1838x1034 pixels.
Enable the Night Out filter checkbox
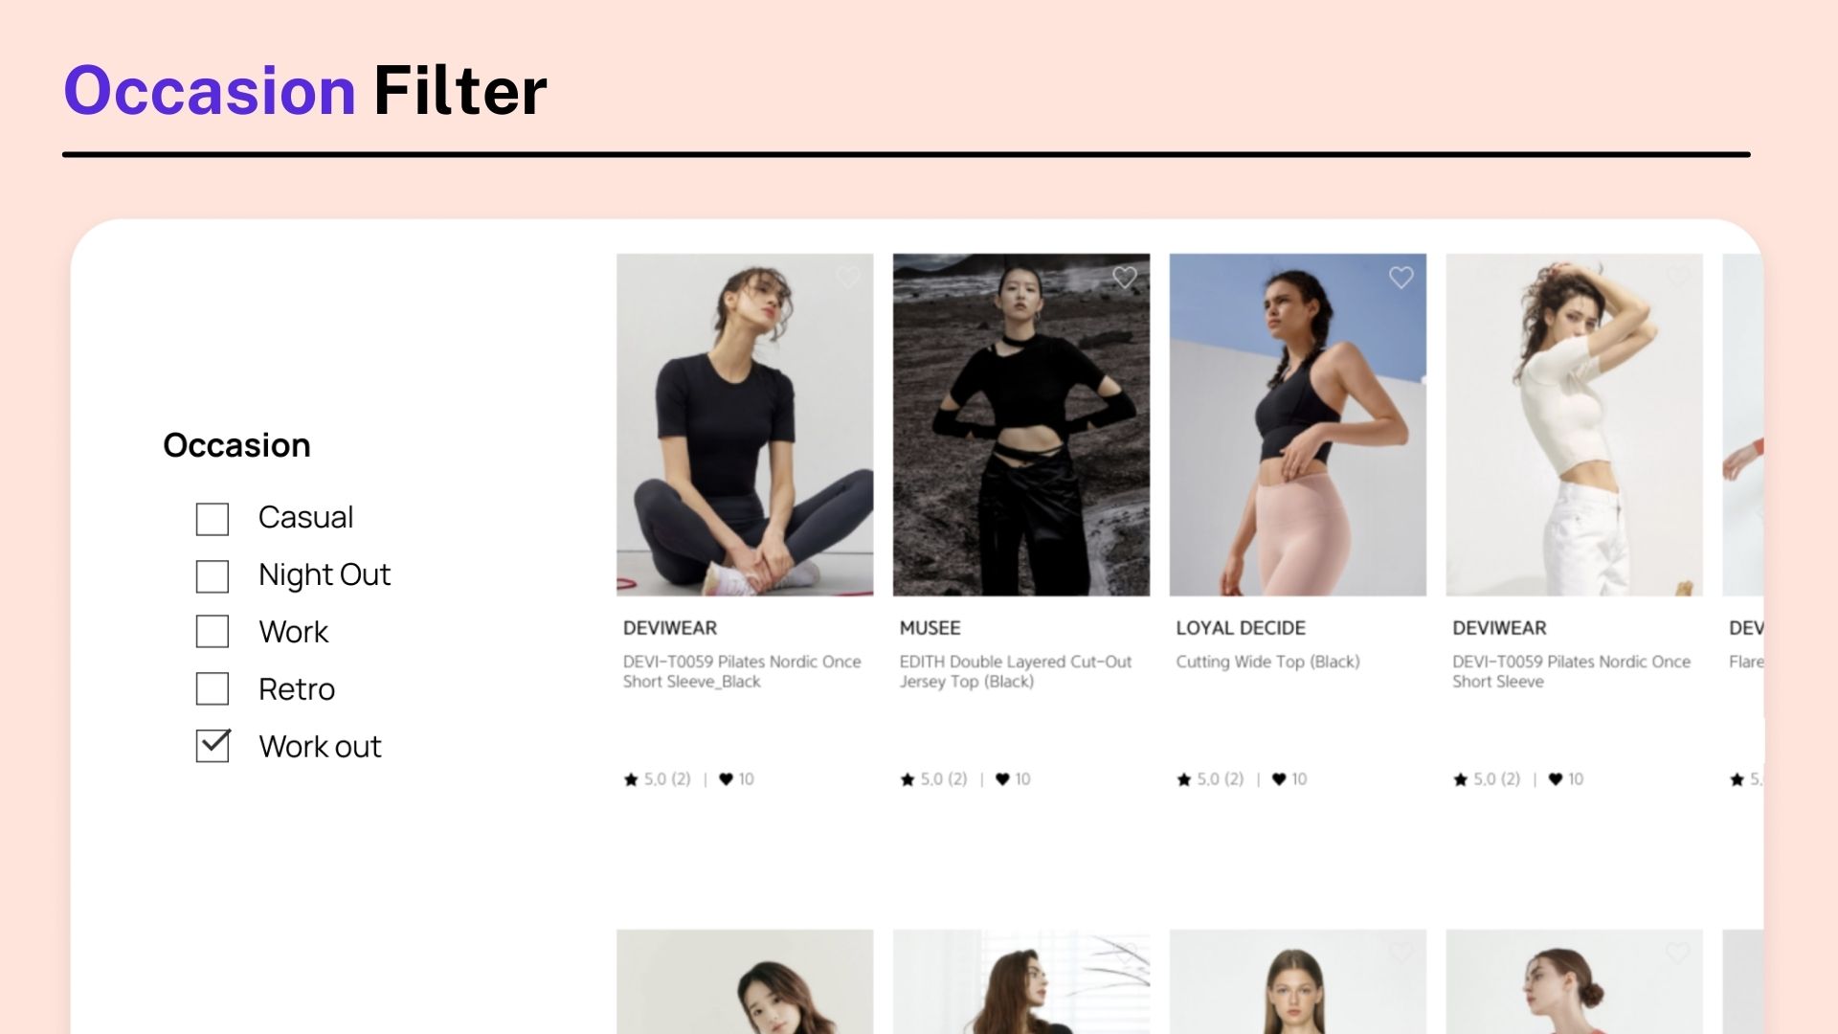(x=213, y=576)
